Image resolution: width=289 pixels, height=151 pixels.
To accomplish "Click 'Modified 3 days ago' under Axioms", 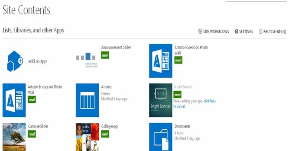I will tap(114, 99).
